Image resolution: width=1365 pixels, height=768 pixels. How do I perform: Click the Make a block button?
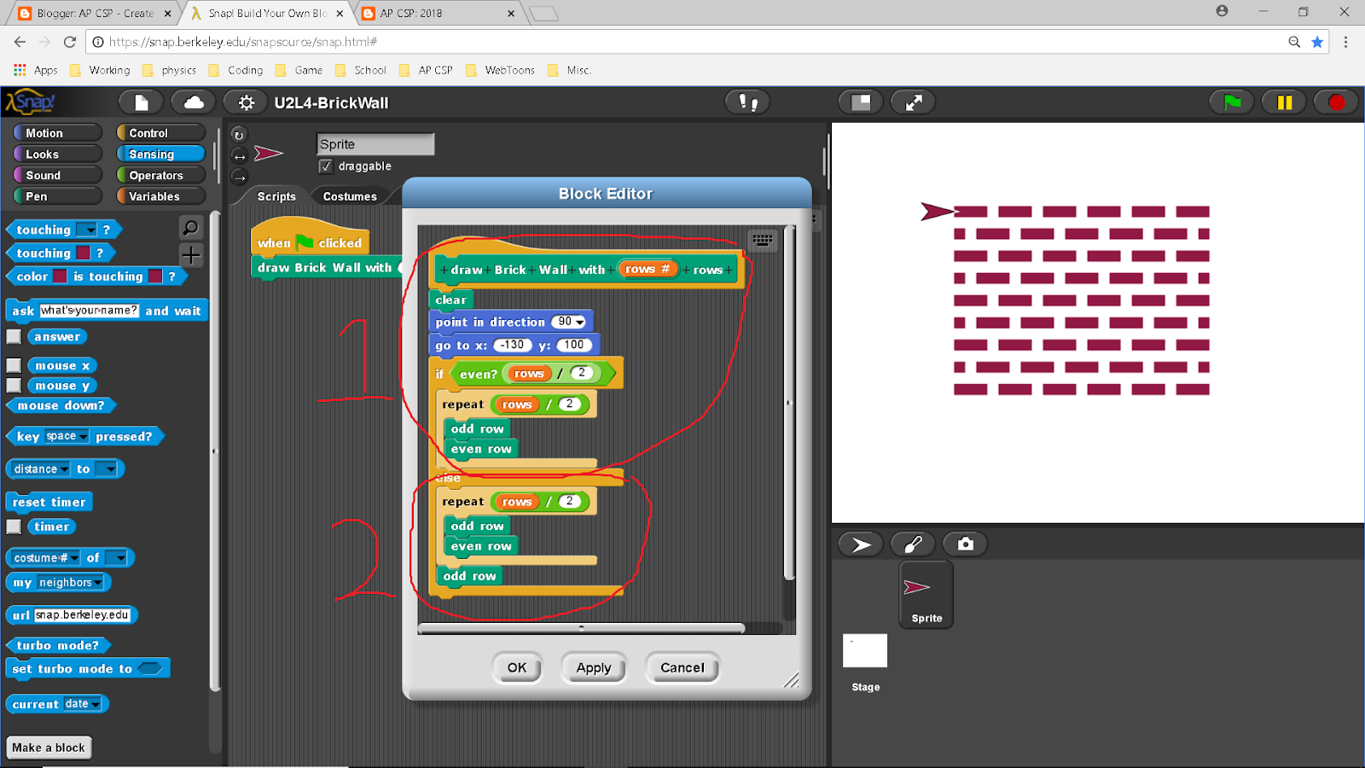49,748
